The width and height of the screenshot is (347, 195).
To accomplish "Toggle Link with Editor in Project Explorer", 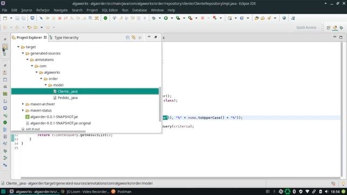I will point(134,37).
